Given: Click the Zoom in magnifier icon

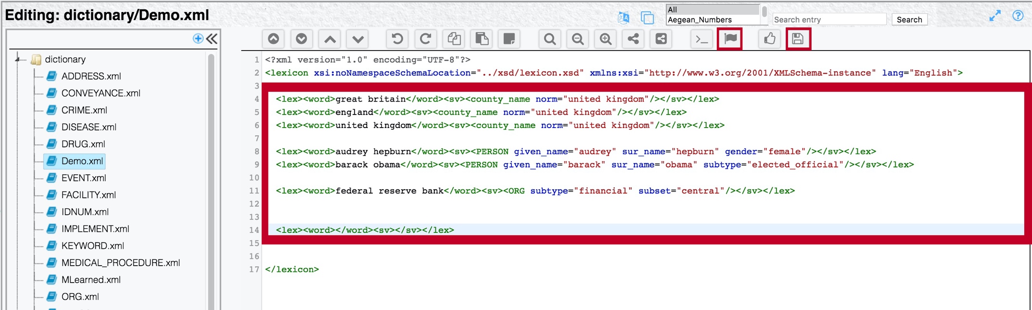Looking at the screenshot, I should click(x=605, y=39).
